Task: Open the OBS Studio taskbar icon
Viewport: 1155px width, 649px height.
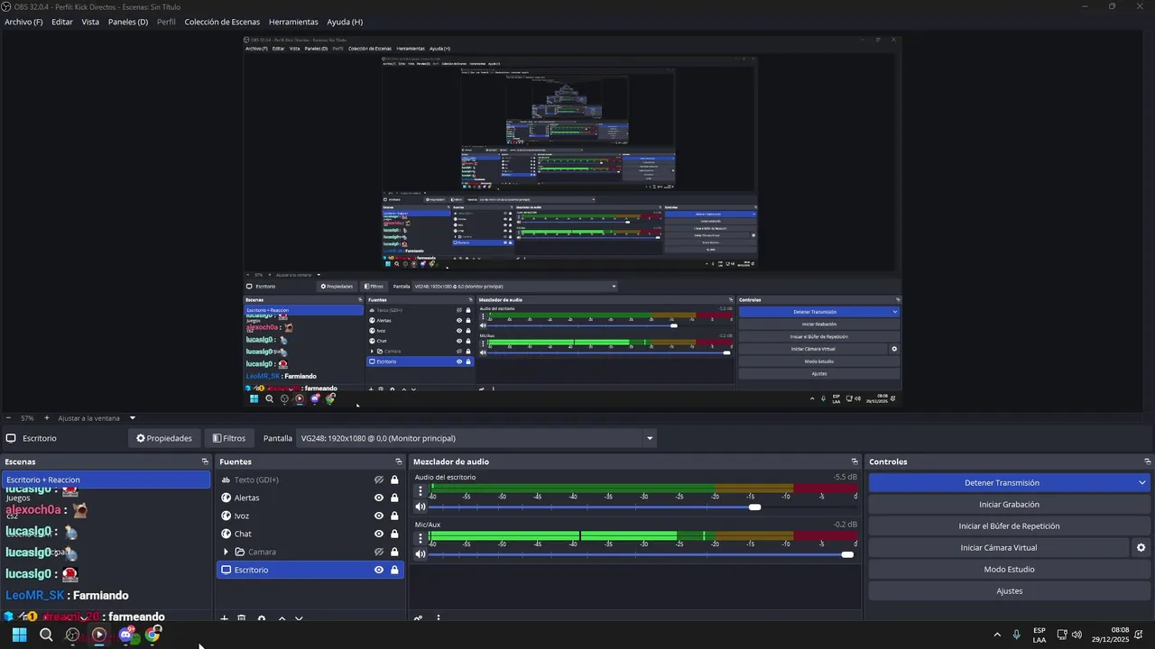Action: (x=72, y=635)
